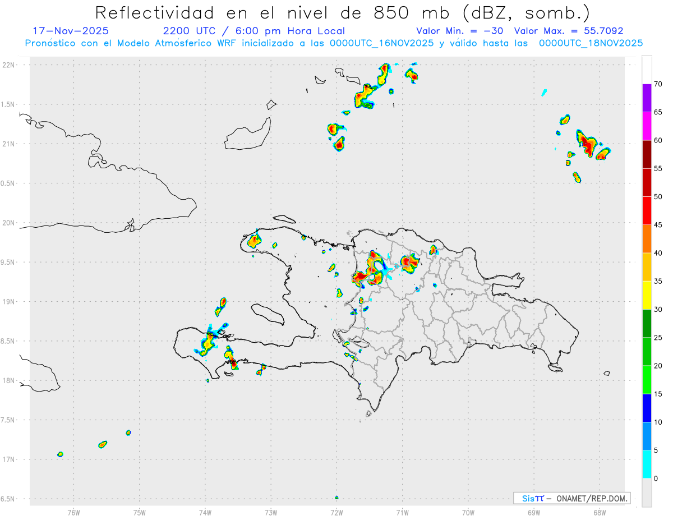This screenshot has height=520, width=673.
Task: Click the longitude label '70W'
Action: point(468,512)
